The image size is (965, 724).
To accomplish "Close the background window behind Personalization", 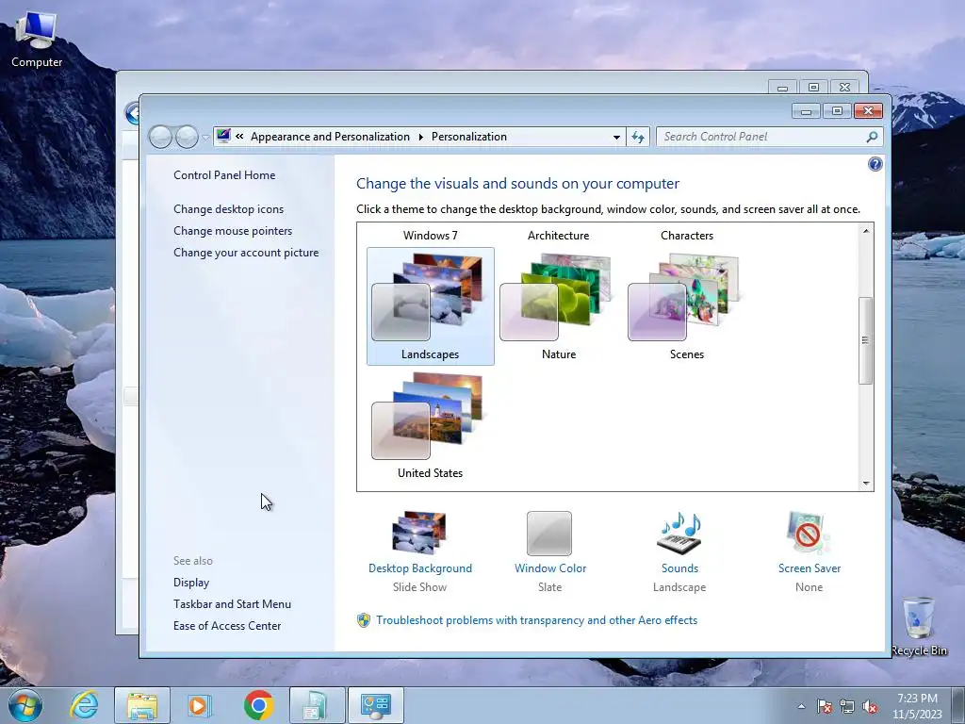I will point(845,88).
